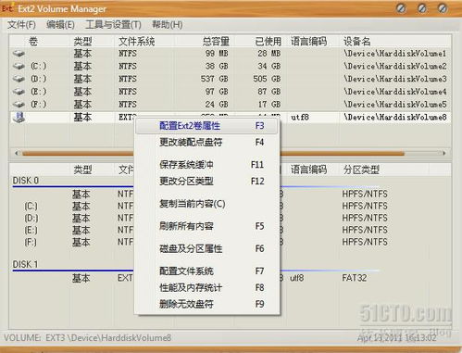The image size is (462, 353).
Task: Click the drive icon for E: volume
Action: [x=19, y=92]
